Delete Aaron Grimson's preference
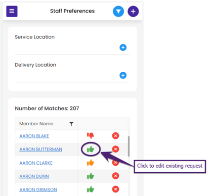 coord(115,189)
